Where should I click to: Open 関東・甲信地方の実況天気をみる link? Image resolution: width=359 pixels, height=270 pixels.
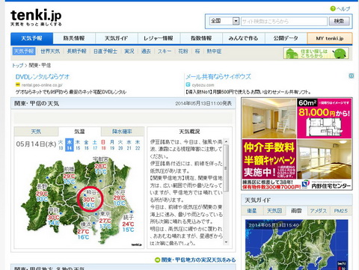click(198, 260)
